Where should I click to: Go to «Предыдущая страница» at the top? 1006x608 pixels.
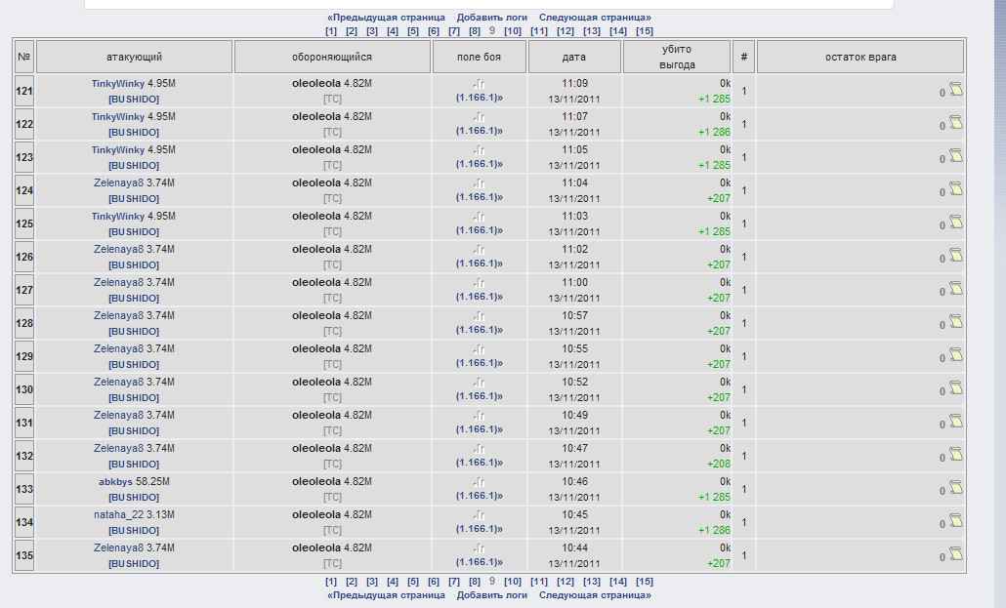tap(386, 18)
